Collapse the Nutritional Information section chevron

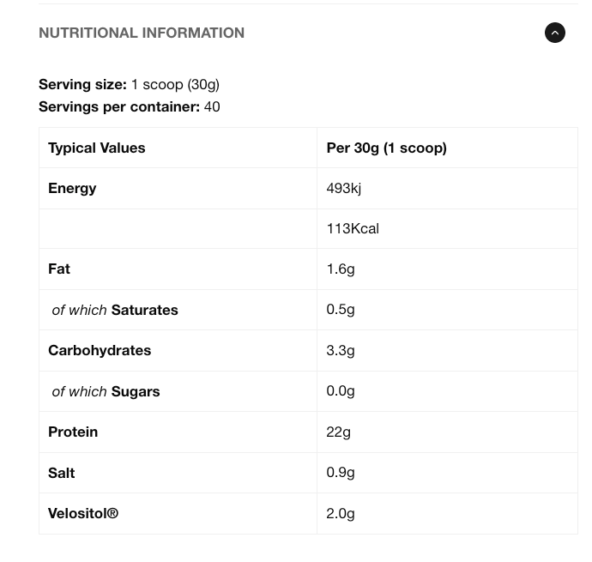pyautogui.click(x=555, y=33)
